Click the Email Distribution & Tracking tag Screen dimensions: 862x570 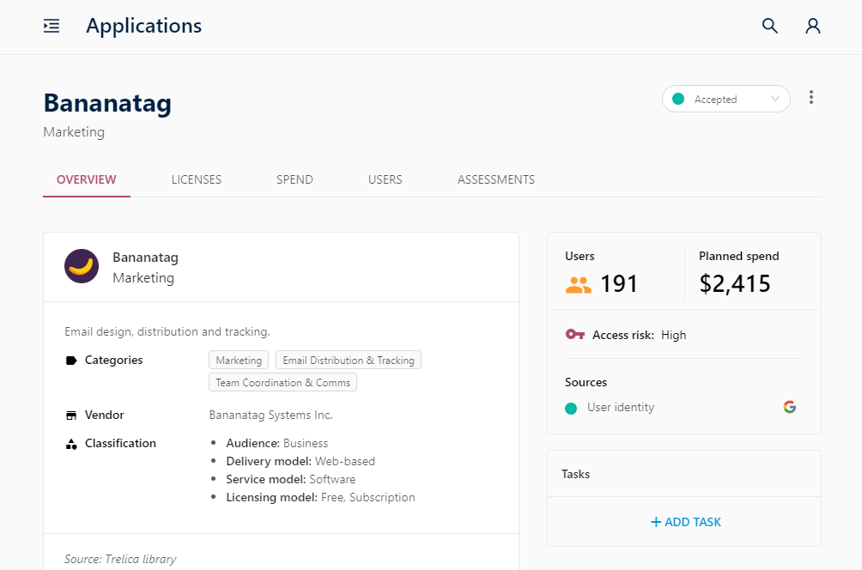(349, 360)
